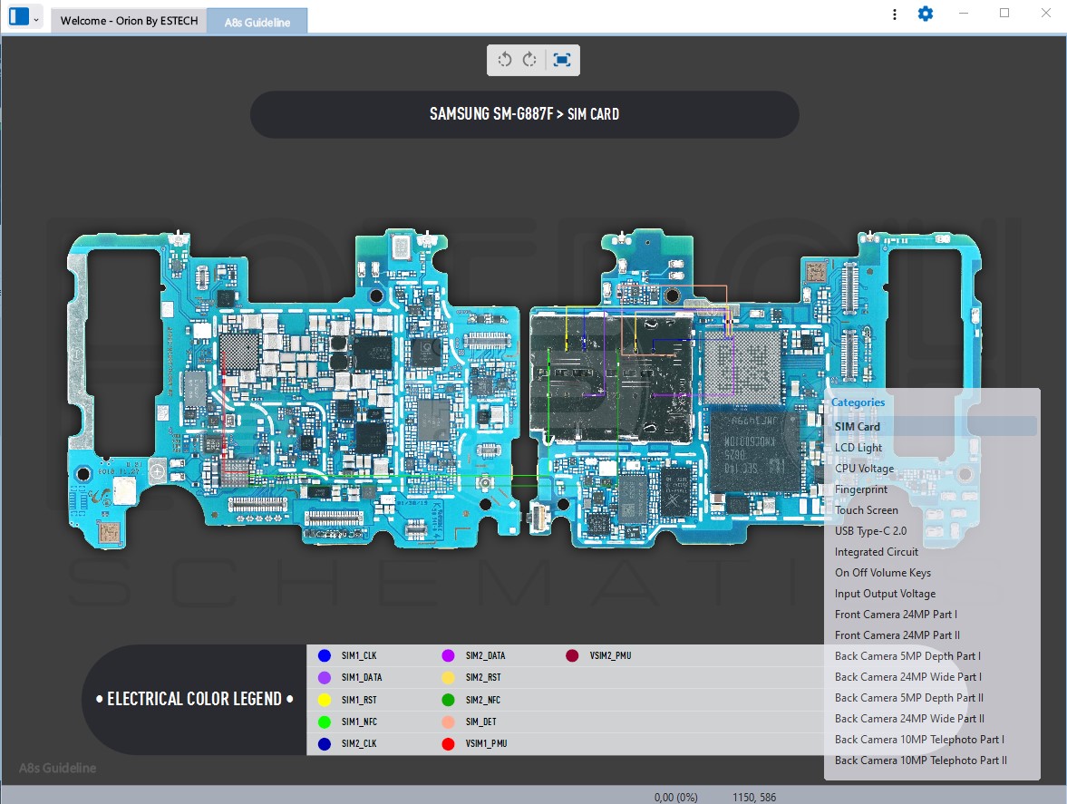Rotate the board clockwise
Screen dimensions: 1067x804
[529, 60]
